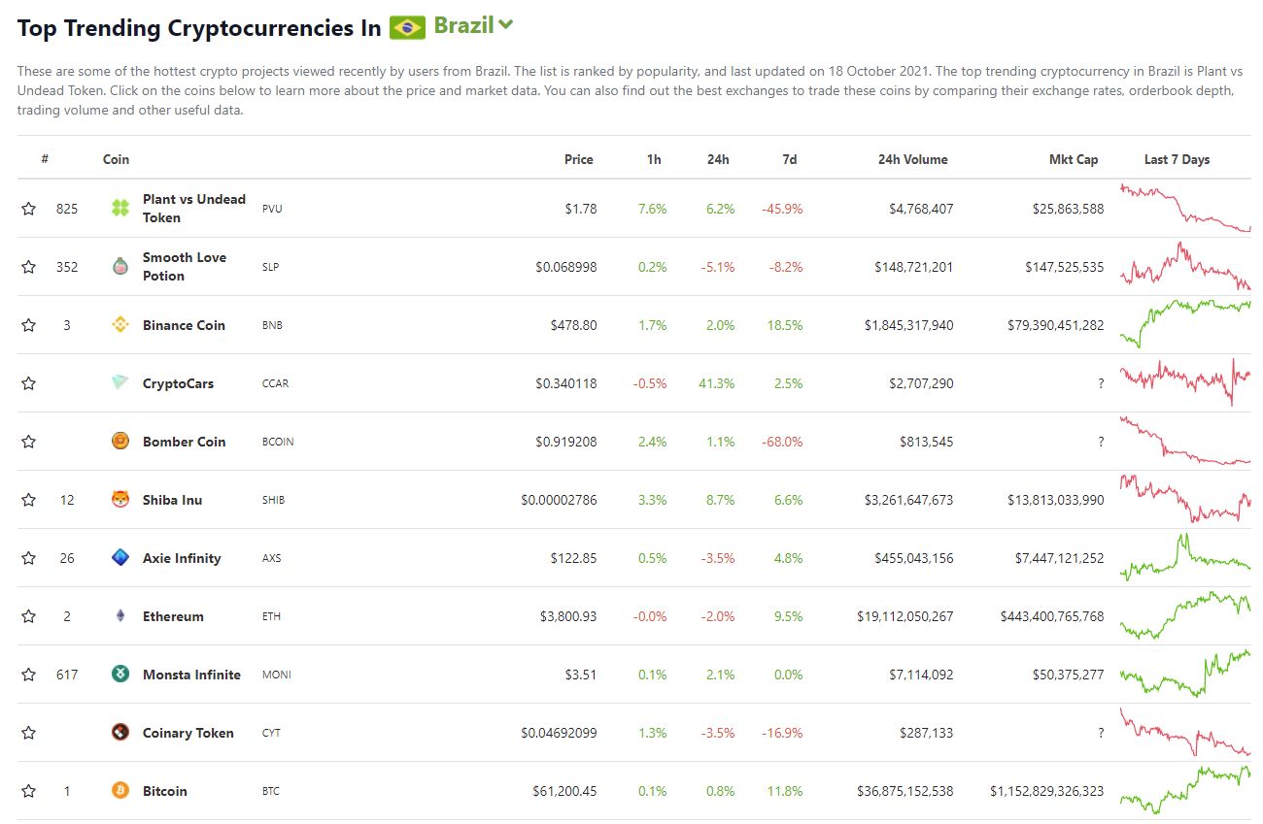Favorite Plant vs Undead Token with its star
This screenshot has width=1263, height=824.
pos(29,208)
